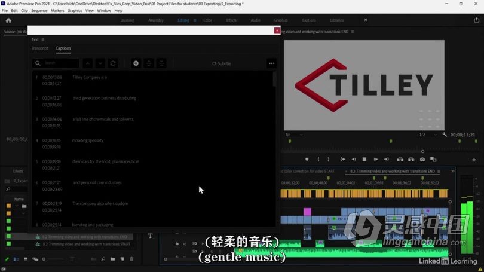Click Find magnifier in Project panel footer

(103, 259)
